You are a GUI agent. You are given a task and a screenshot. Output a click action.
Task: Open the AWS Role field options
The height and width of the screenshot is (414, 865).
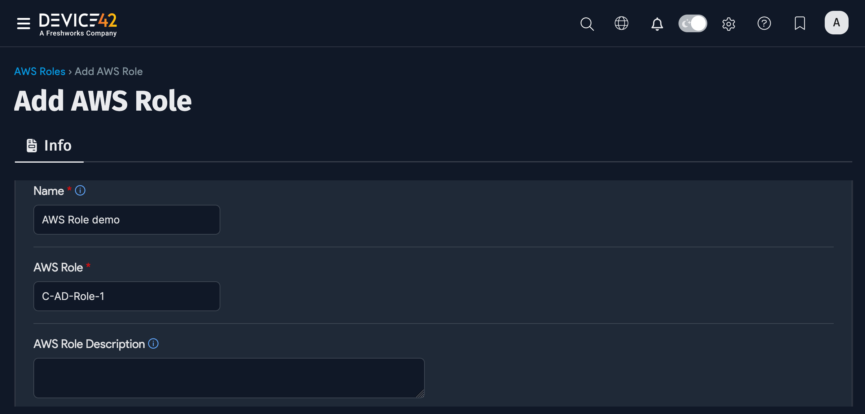coord(127,296)
